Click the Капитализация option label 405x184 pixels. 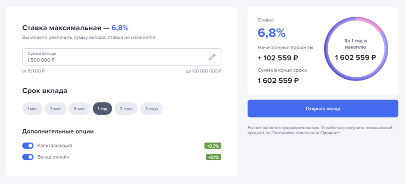[54, 146]
